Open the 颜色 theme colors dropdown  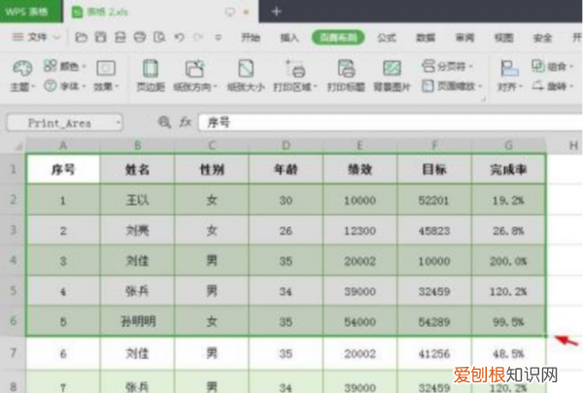pos(65,66)
